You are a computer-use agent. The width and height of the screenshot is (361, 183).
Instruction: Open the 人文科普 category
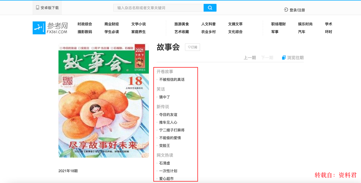point(208,24)
